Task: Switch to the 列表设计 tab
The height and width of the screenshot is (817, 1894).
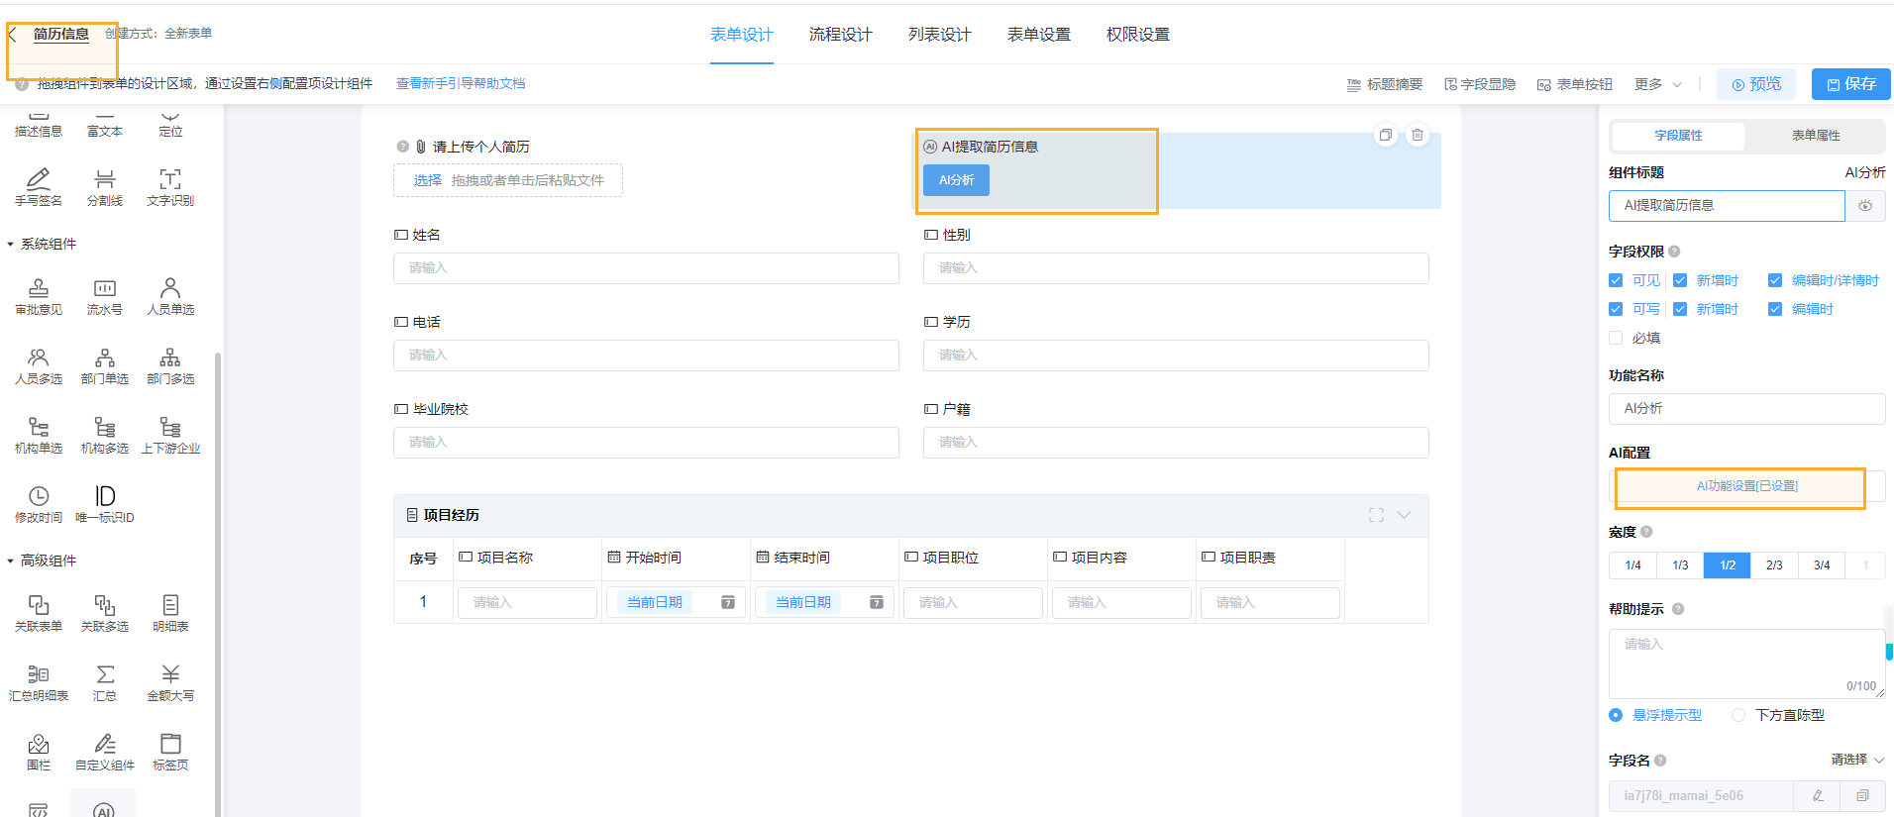Action: (x=940, y=35)
